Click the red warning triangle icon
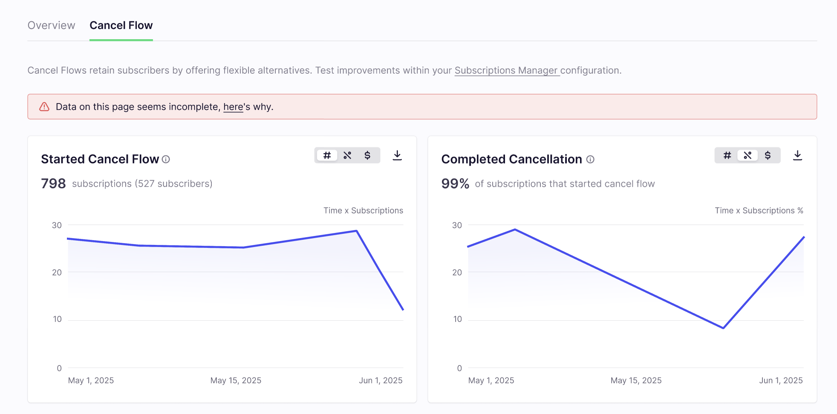This screenshot has width=837, height=414. click(44, 107)
